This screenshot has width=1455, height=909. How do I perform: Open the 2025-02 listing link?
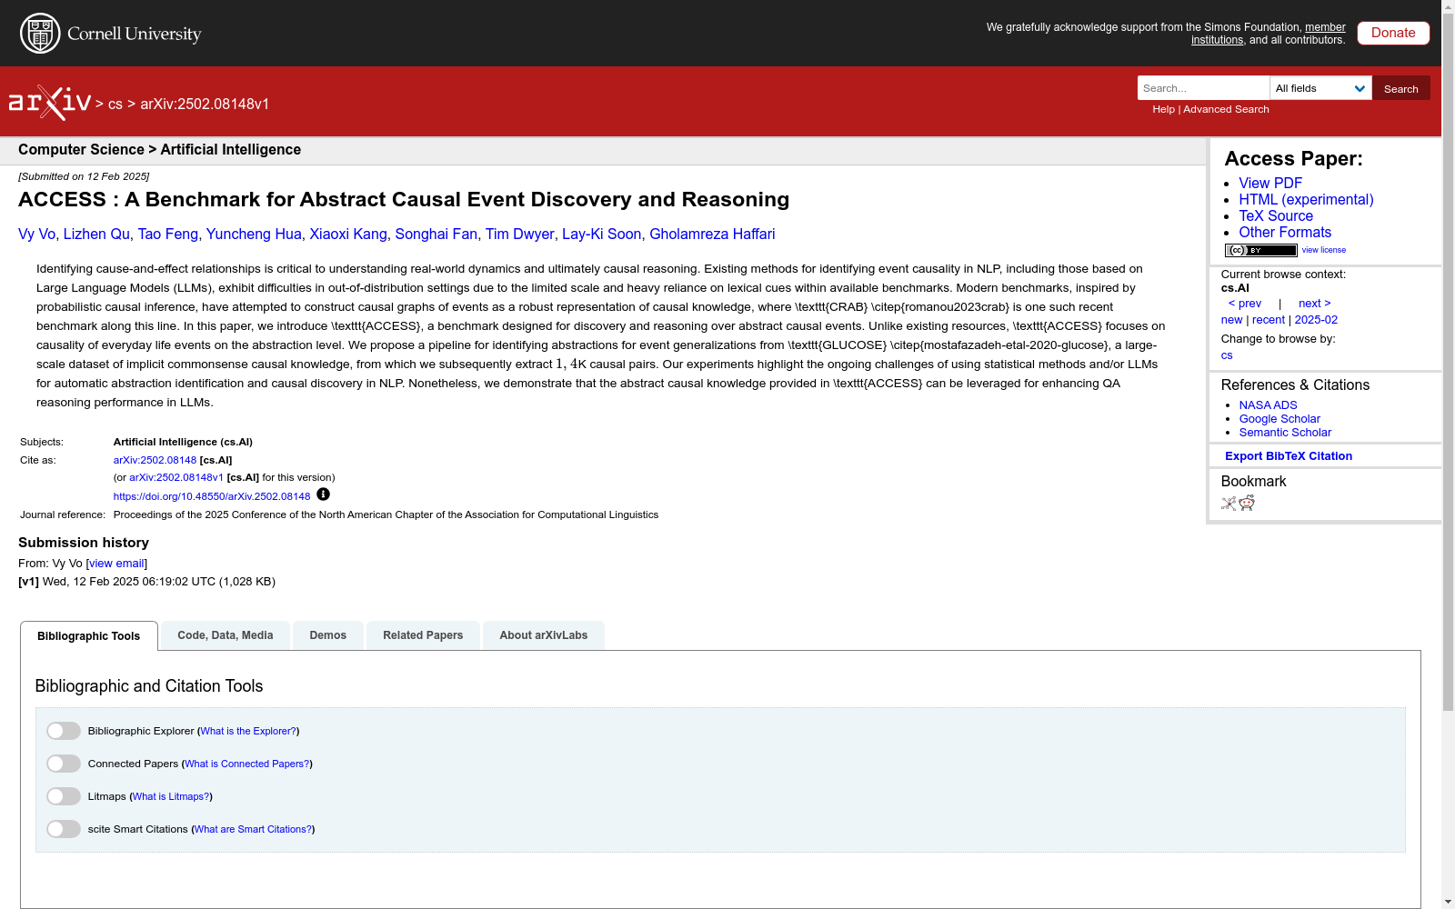click(x=1316, y=320)
